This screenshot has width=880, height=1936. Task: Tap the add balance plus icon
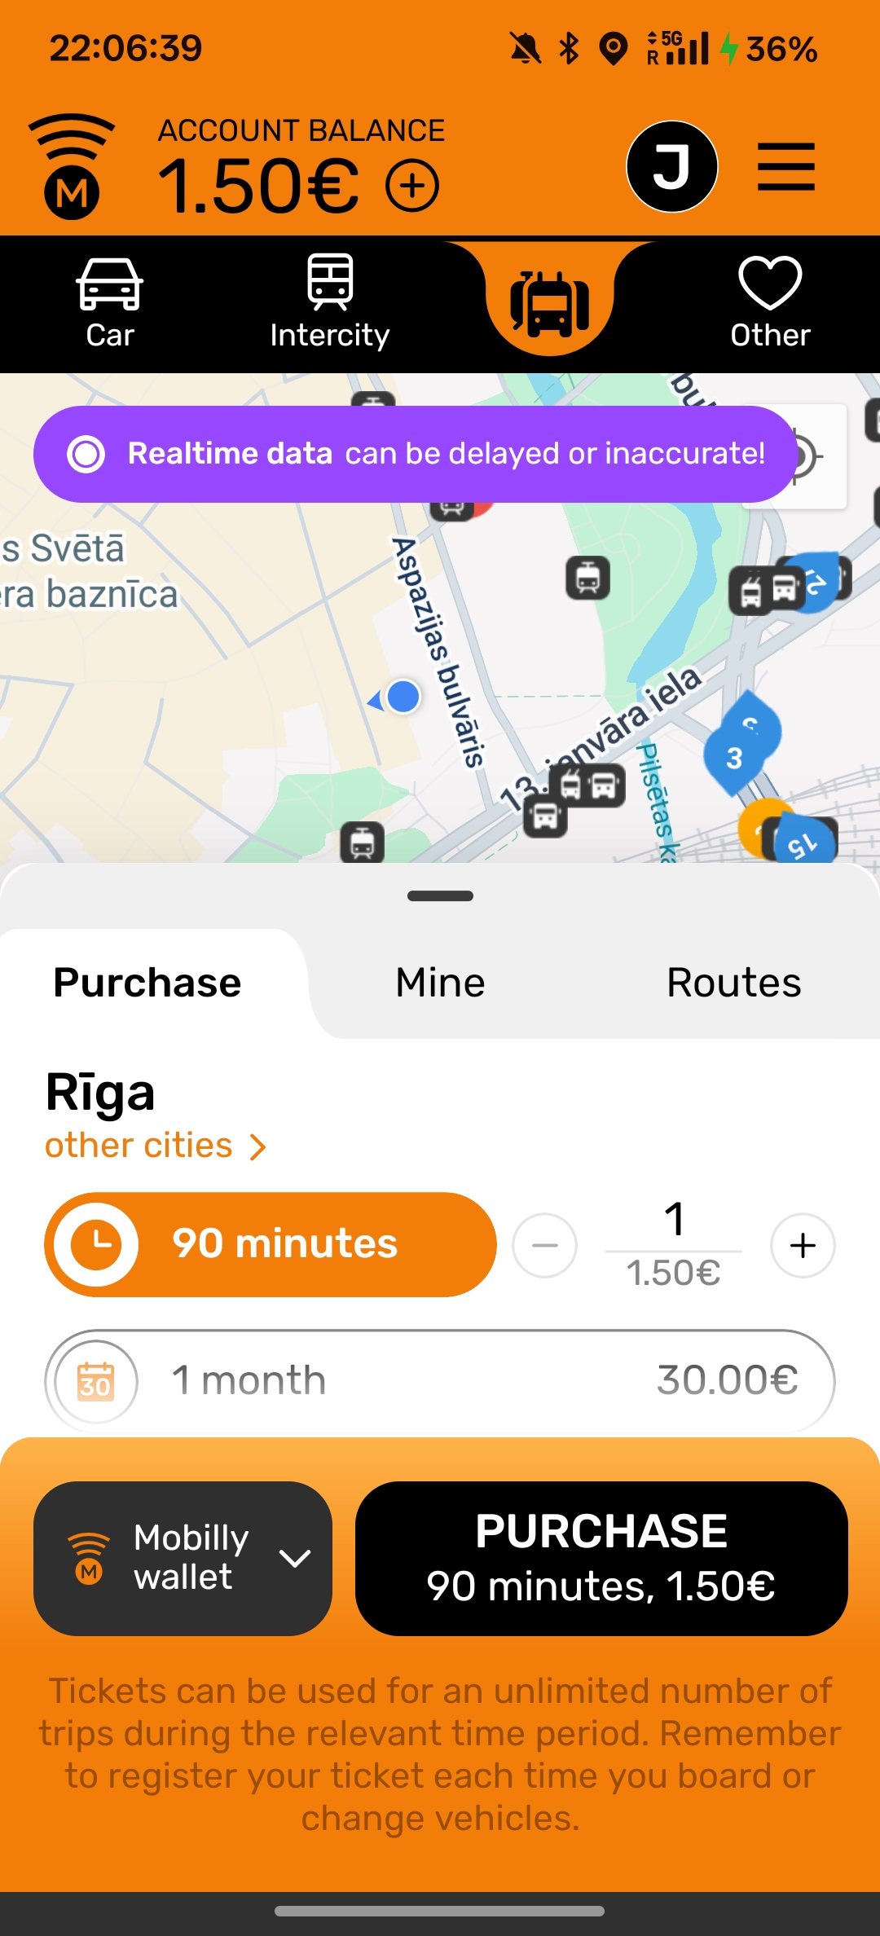point(412,186)
